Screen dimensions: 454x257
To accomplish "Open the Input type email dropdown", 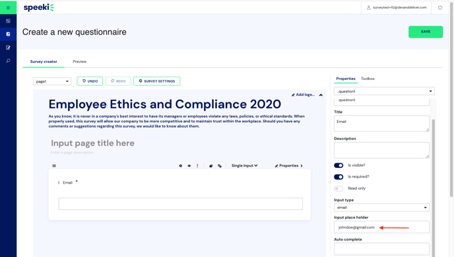I will click(381, 207).
